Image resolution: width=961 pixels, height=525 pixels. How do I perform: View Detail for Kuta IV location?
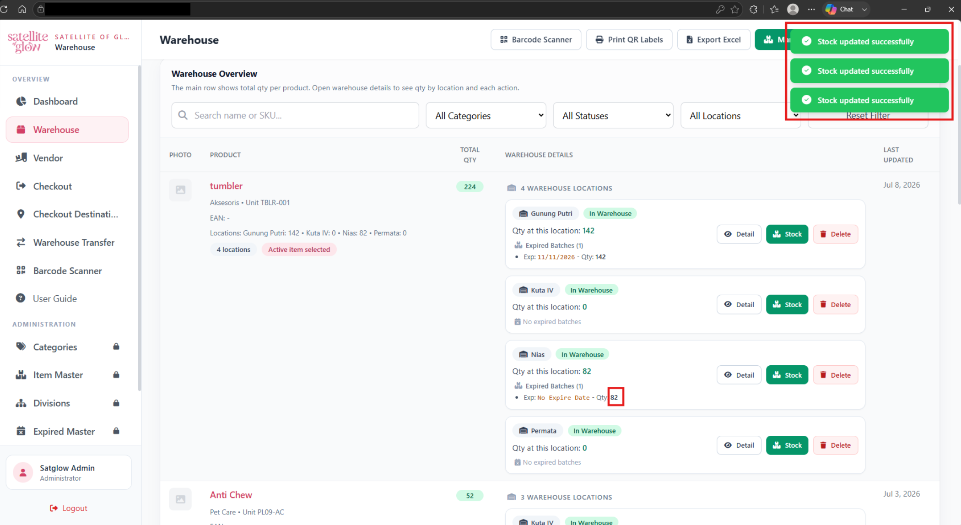(x=739, y=305)
